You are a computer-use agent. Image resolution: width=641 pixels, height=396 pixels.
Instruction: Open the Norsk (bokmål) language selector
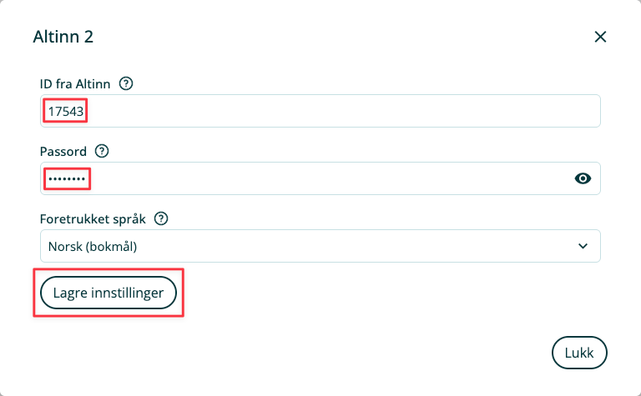point(320,246)
